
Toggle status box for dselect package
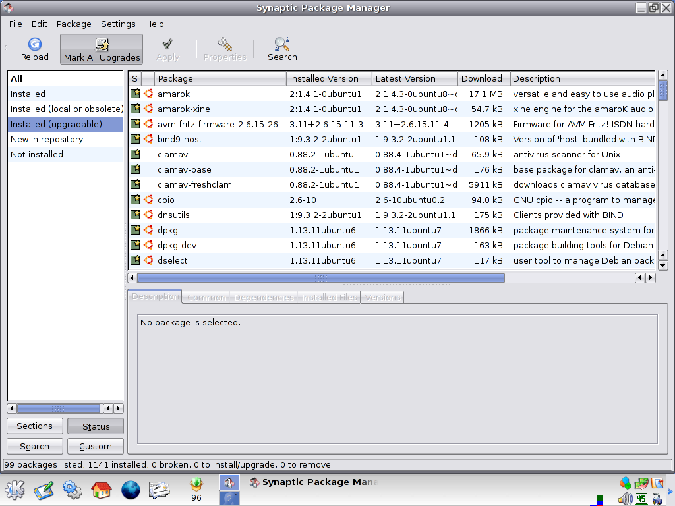[x=135, y=260]
